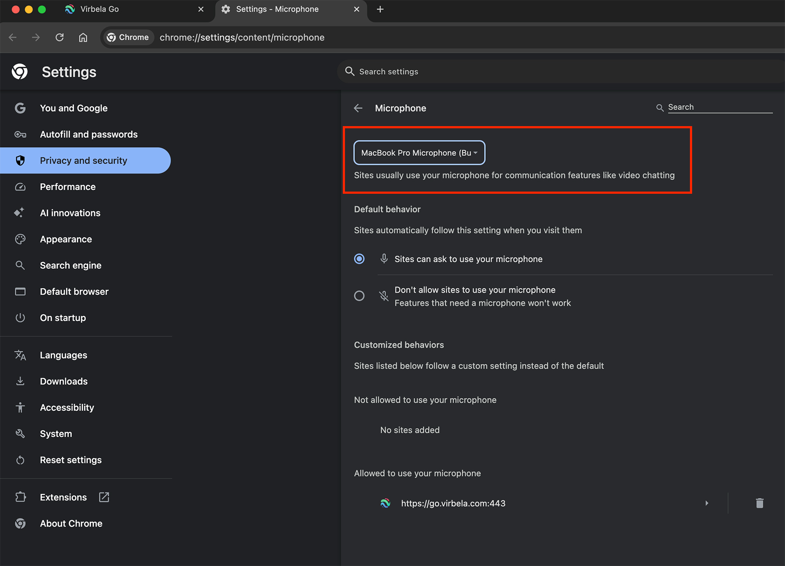Select "Sites can ask to use your microphone"
This screenshot has height=566, width=785.
[359, 259]
